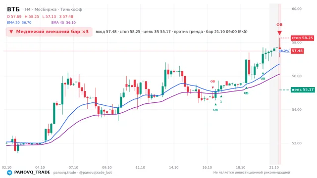This screenshot has width=317, height=178.
Task: Click the 'Медвежий внешний бар ×3' signal badge
Action: 49,32
